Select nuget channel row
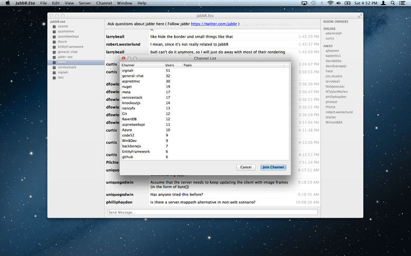Viewport: 411px width, 256px height. click(x=205, y=87)
